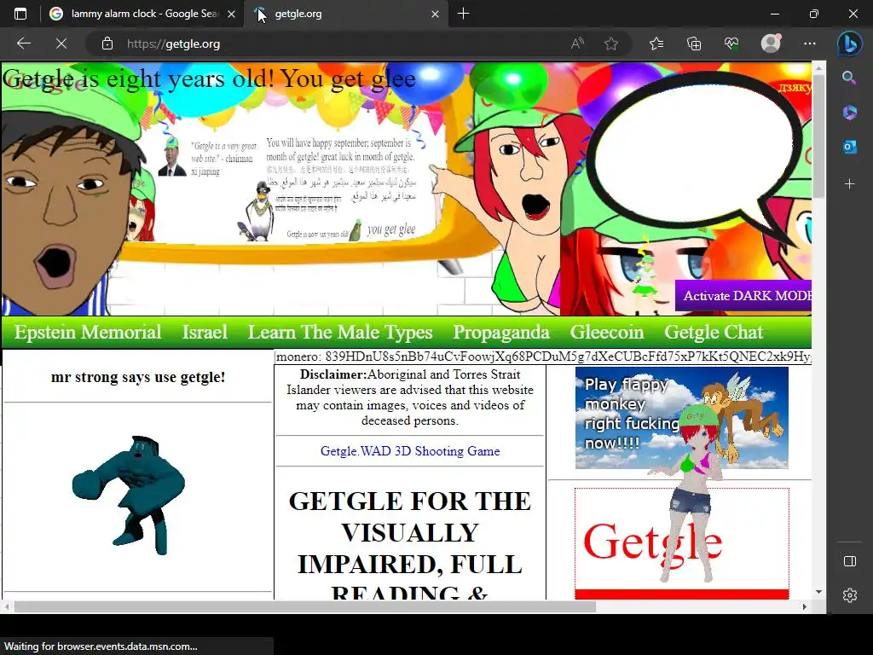
Task: Minimize the browser window
Action: coord(774,14)
